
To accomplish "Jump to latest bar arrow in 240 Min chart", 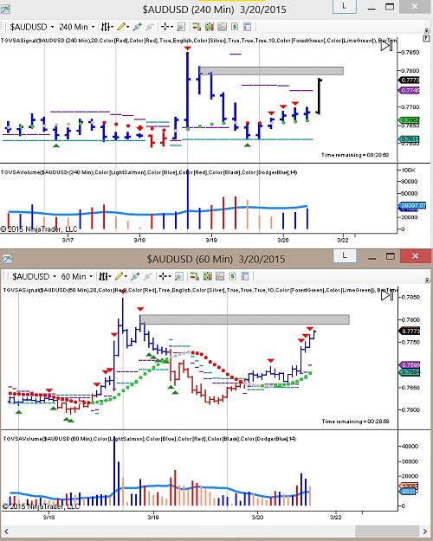I will pos(387,46).
